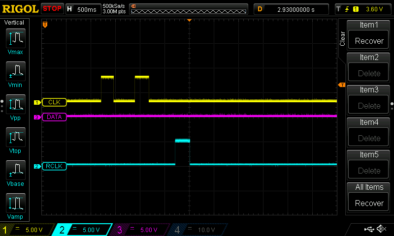This screenshot has height=236, width=394.
Task: Click the channel 1 ground marker
Action: (37, 102)
